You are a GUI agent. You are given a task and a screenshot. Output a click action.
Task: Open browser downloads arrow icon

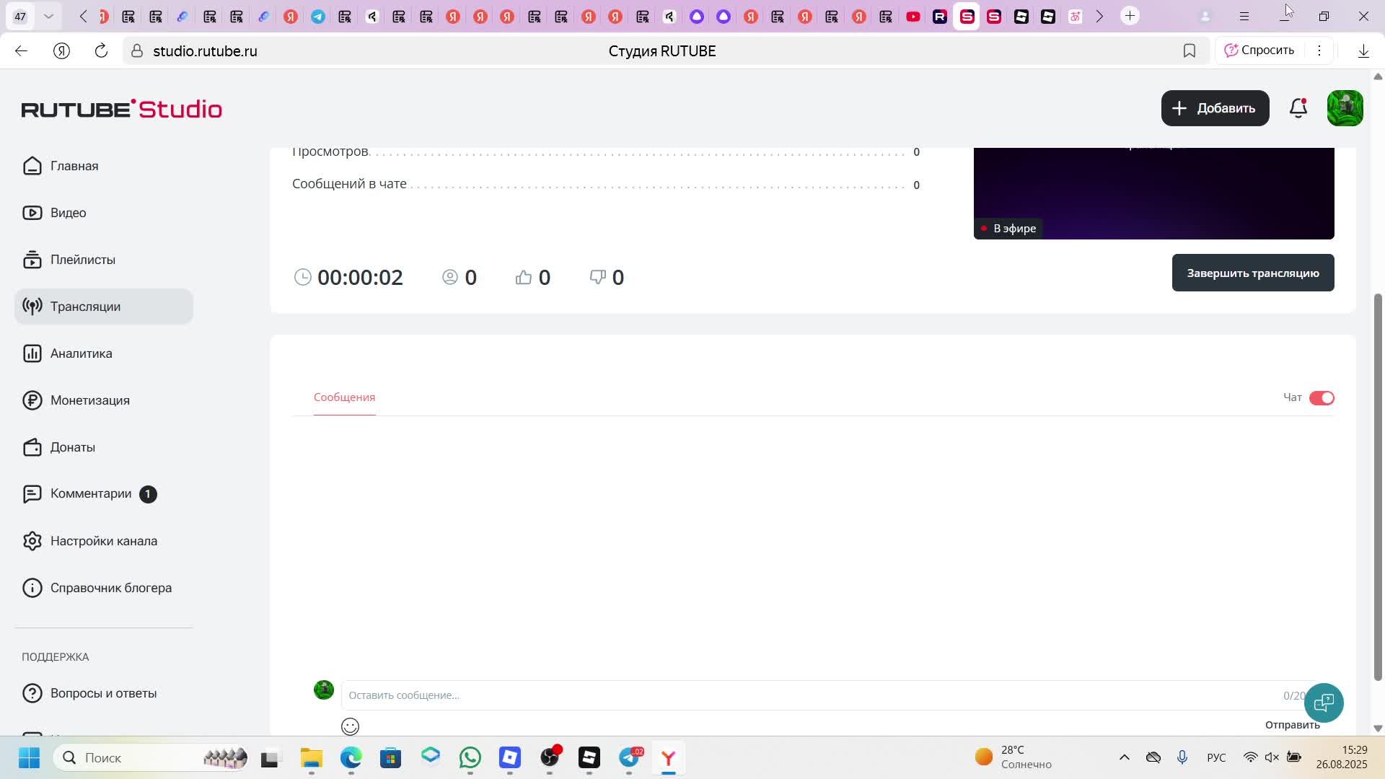[x=1363, y=51]
